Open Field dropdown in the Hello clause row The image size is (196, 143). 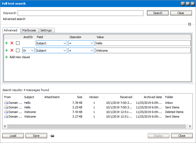[x=52, y=43]
